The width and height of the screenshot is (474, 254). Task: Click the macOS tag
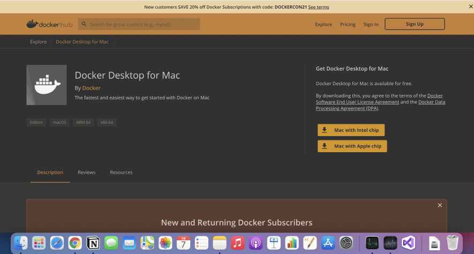point(59,123)
